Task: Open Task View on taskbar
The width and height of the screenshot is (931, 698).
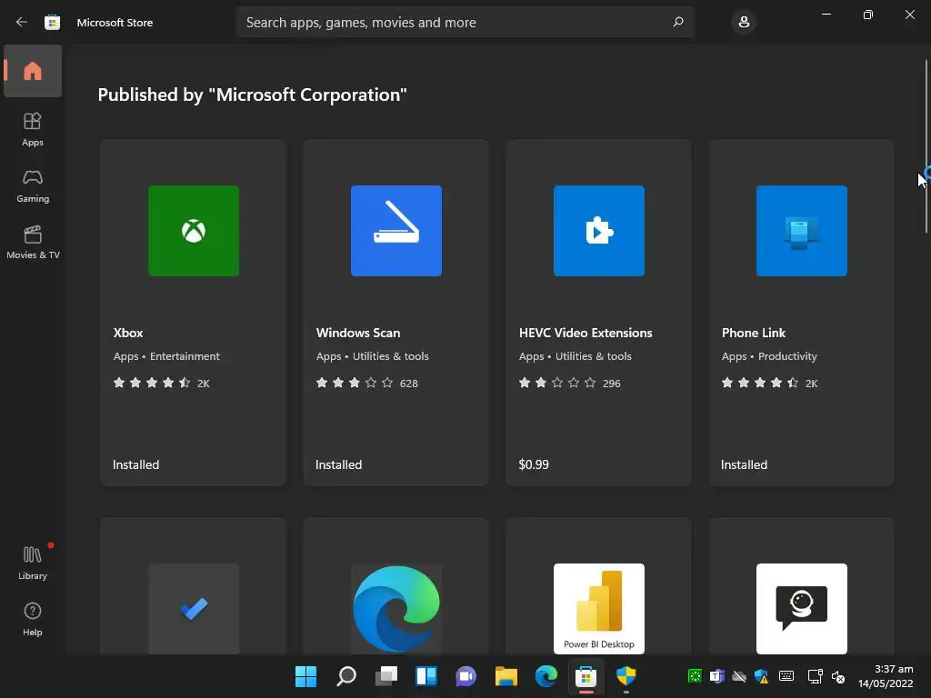Action: [x=385, y=675]
